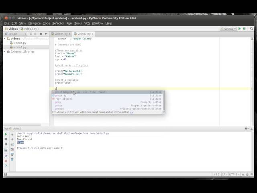Rerun the program in the Run panel
257x193 pixels.
click(6, 134)
